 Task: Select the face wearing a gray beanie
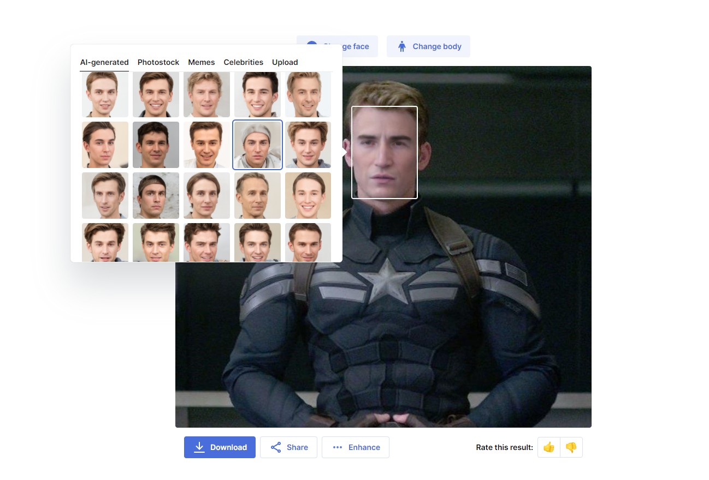(257, 145)
